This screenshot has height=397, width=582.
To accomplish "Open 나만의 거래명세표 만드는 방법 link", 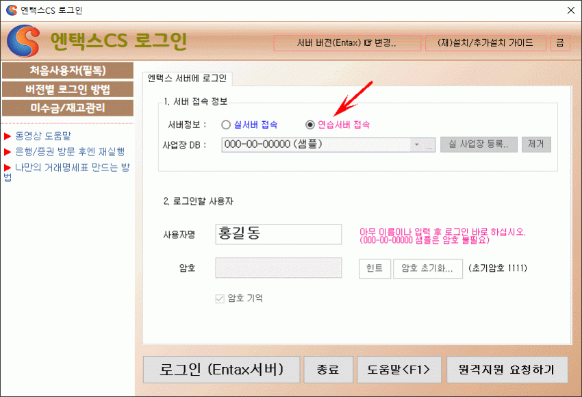I will tap(67, 172).
